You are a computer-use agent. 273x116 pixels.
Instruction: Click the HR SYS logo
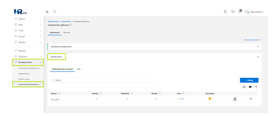(20, 12)
